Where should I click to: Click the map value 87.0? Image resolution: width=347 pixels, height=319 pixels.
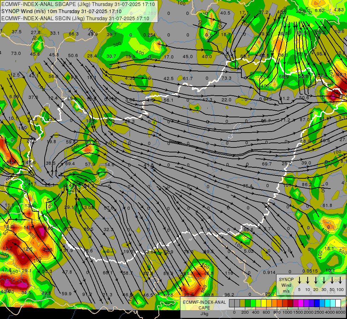coord(305,119)
